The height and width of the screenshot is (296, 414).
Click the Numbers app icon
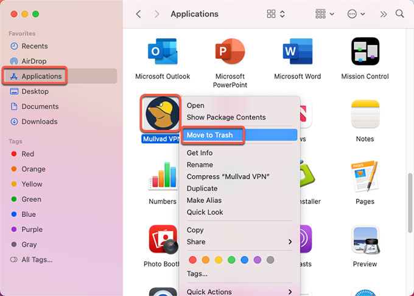pyautogui.click(x=163, y=176)
